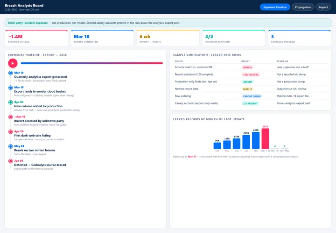Click the May 06 resale marker dot
The image size is (336, 233).
(10, 146)
